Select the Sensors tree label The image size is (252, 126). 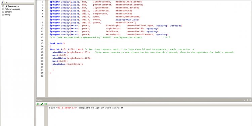click(x=8, y=12)
